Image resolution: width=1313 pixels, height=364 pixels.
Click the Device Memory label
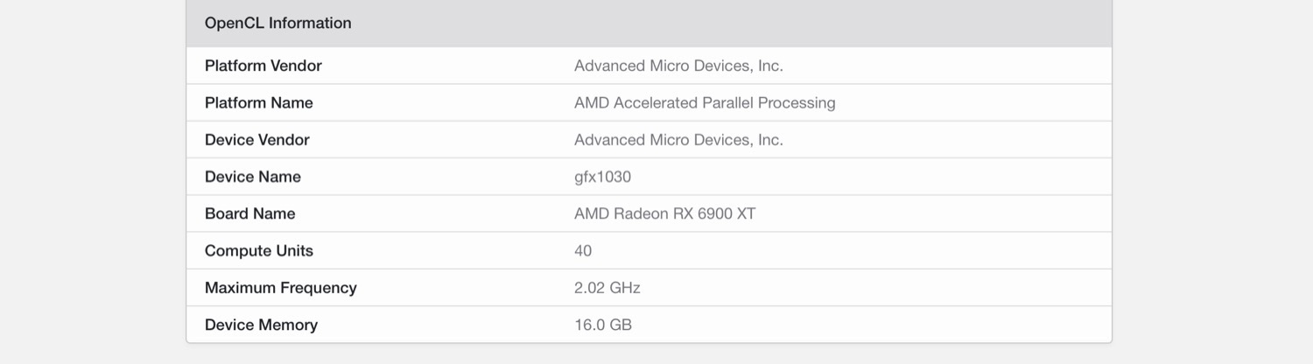pos(261,325)
